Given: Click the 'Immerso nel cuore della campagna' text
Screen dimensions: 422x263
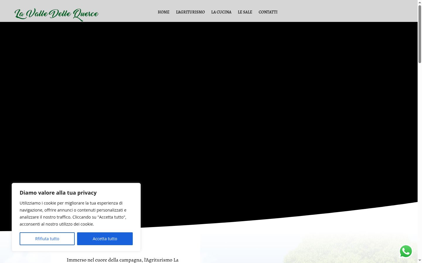Looking at the screenshot, I should click(122, 260).
